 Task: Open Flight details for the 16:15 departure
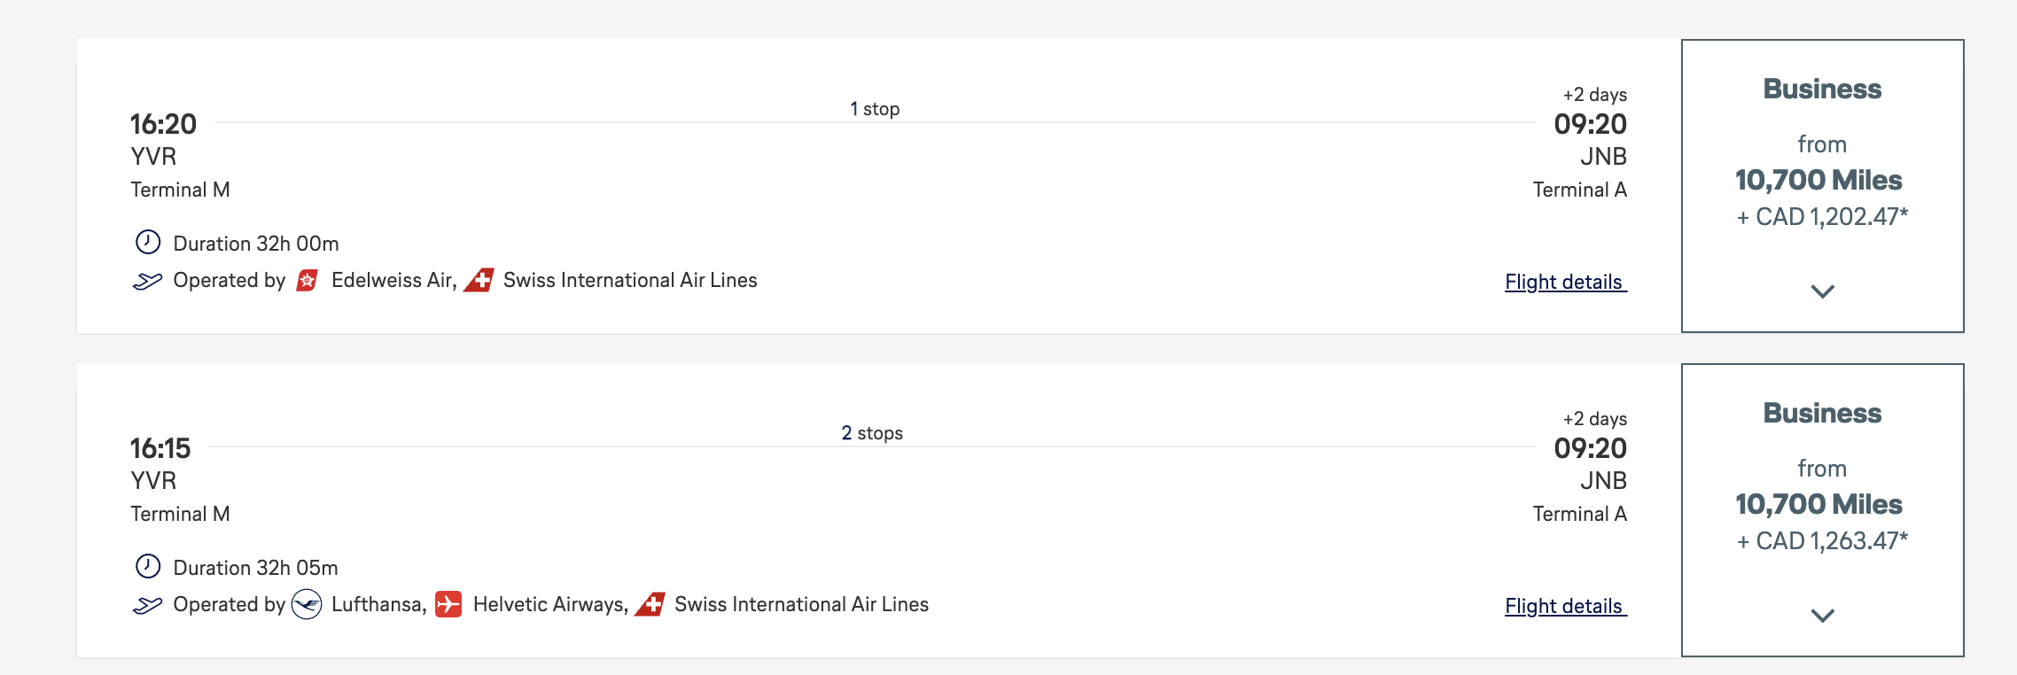click(x=1565, y=607)
